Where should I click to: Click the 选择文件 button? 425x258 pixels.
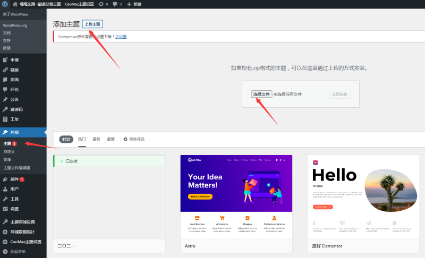coord(261,94)
